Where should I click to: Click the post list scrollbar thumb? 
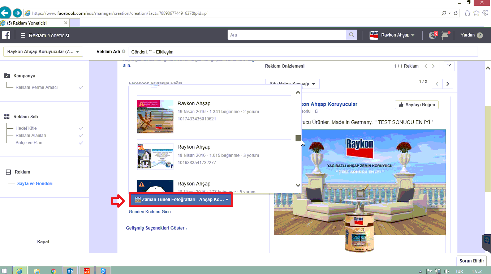point(298,138)
